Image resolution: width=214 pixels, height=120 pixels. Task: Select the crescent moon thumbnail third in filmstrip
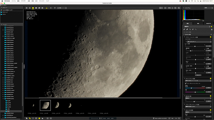coord(57,105)
